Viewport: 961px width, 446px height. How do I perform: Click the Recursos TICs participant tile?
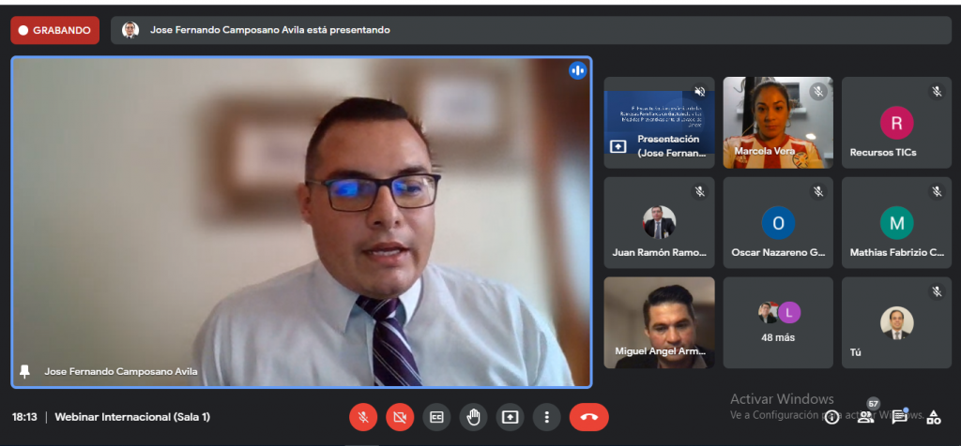click(x=896, y=123)
